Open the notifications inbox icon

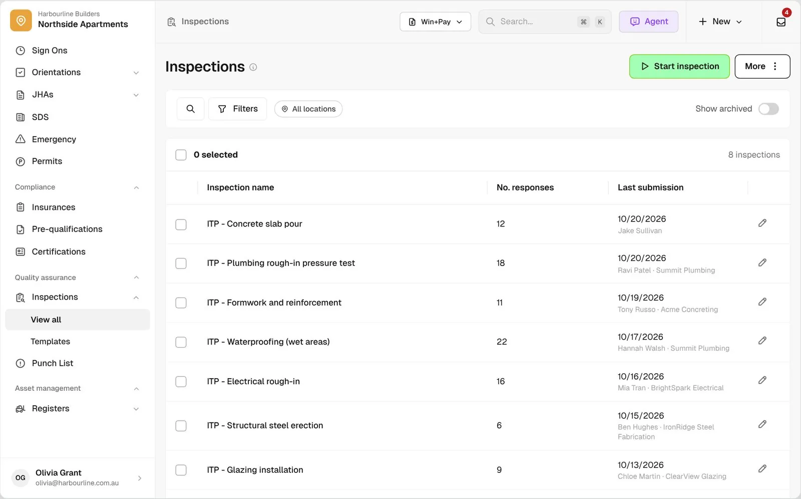pos(781,22)
